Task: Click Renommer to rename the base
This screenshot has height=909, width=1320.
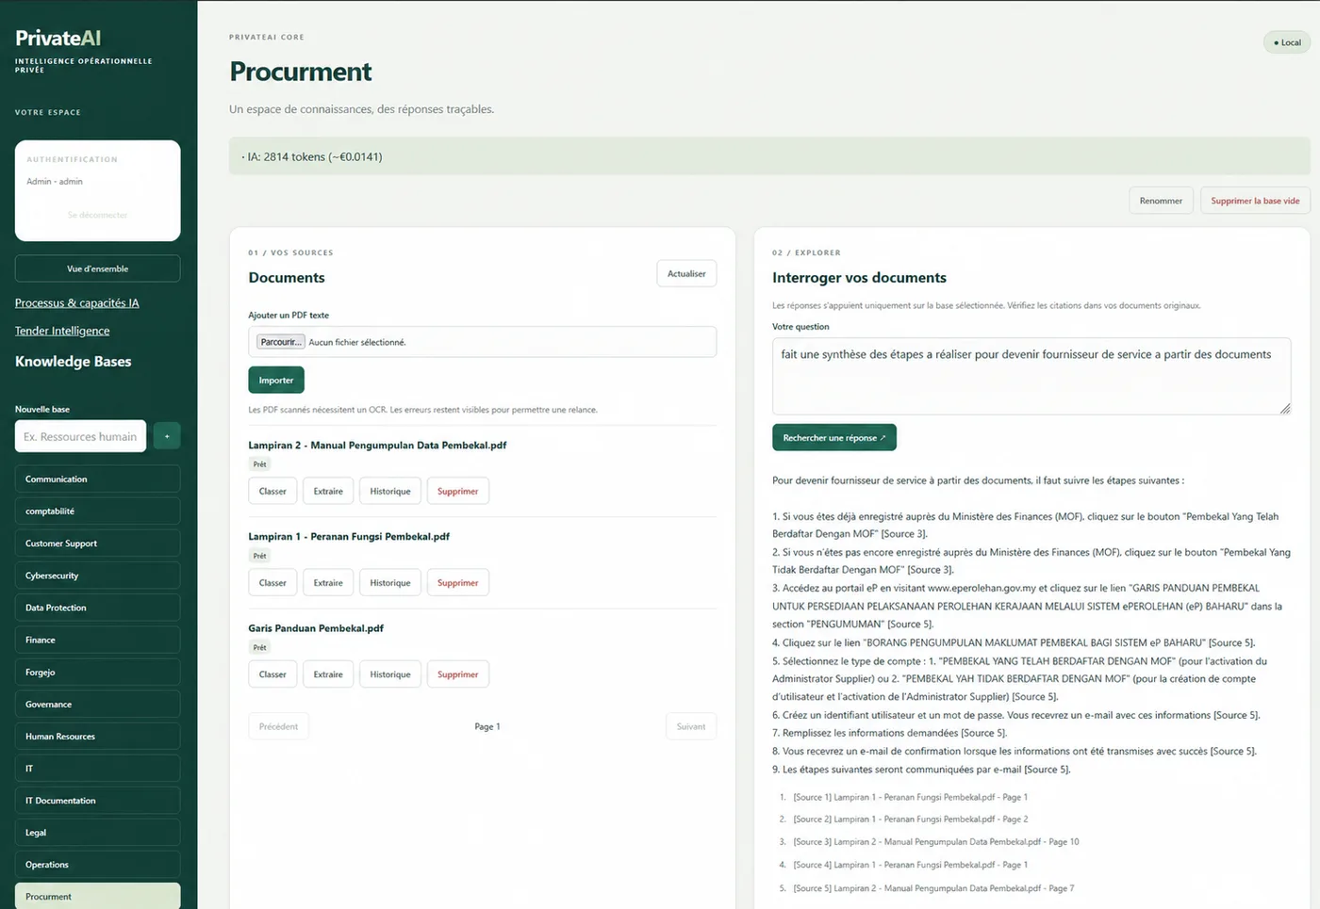Action: 1161,201
